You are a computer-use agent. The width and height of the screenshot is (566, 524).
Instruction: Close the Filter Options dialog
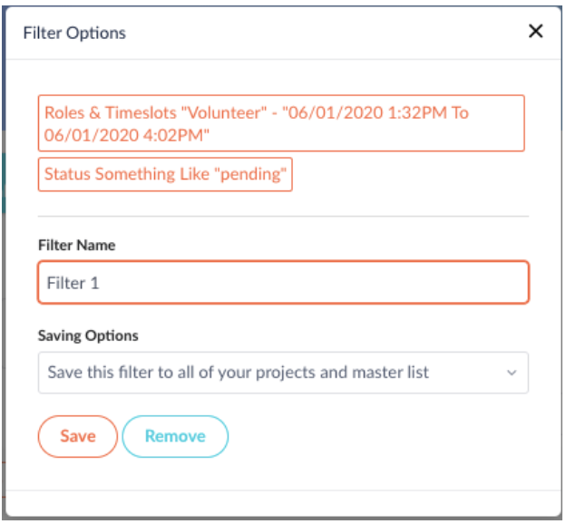coord(535,32)
